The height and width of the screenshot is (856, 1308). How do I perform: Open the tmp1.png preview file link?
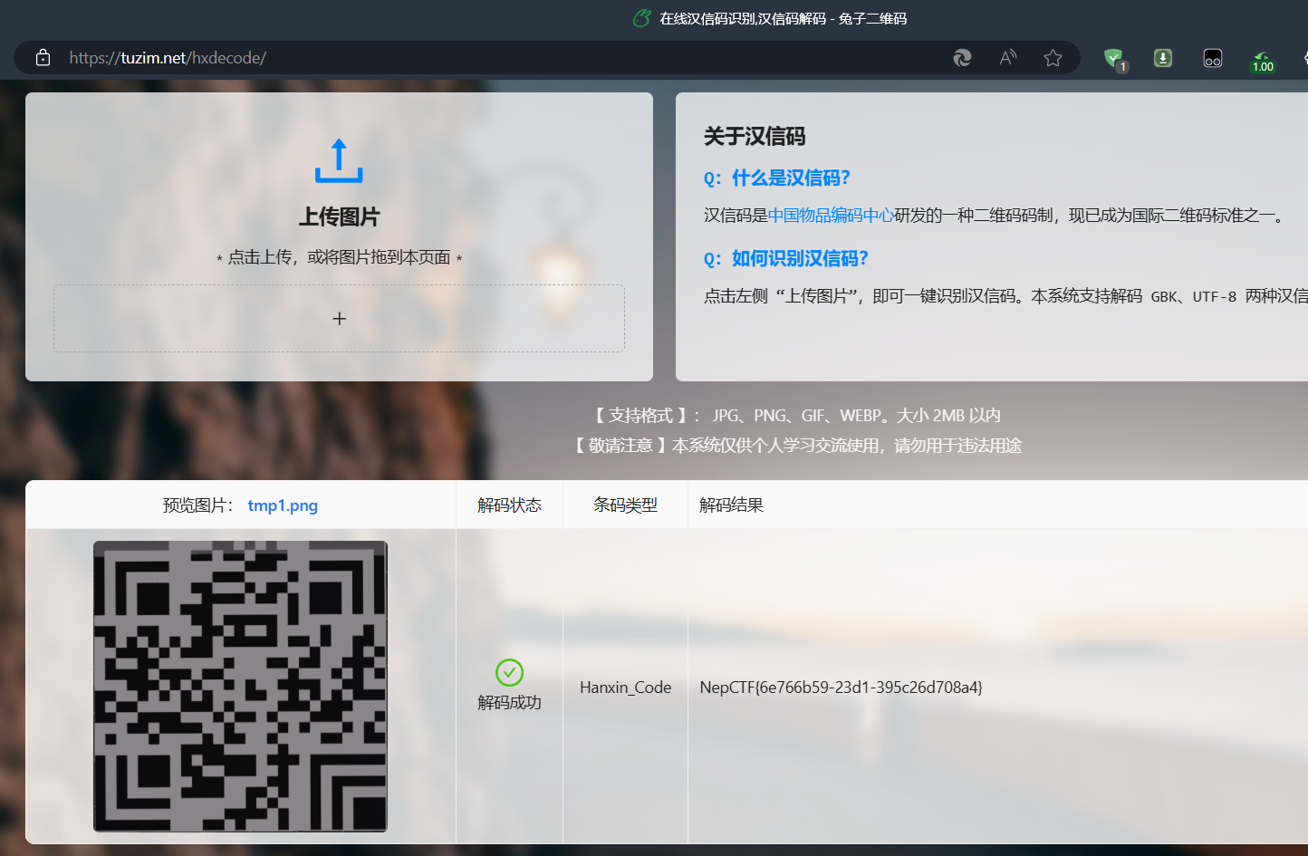(283, 505)
